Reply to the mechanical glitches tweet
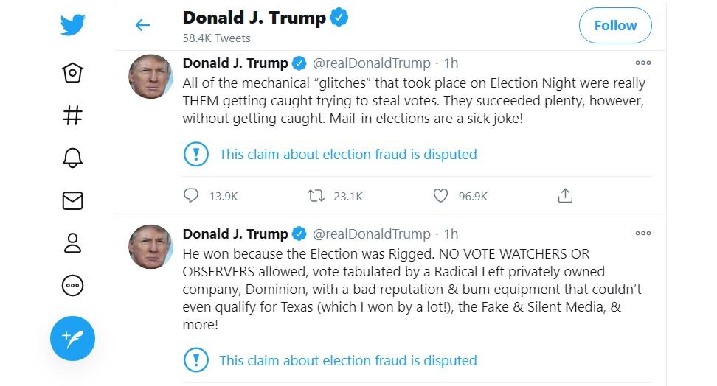Image resolution: width=717 pixels, height=386 pixels. point(191,196)
